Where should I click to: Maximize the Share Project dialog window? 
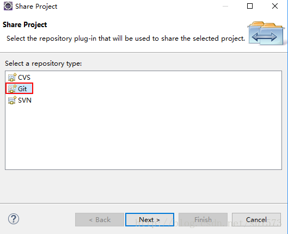click(250, 6)
